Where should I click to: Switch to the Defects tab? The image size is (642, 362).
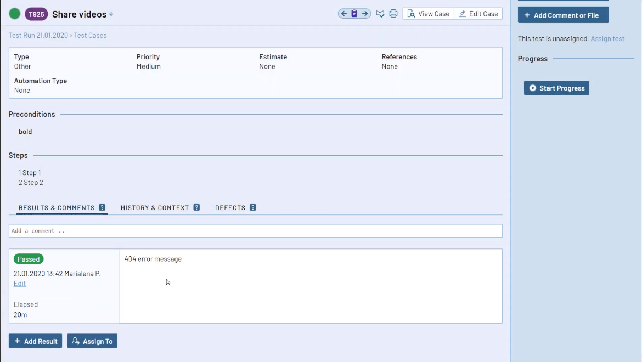[x=230, y=208]
